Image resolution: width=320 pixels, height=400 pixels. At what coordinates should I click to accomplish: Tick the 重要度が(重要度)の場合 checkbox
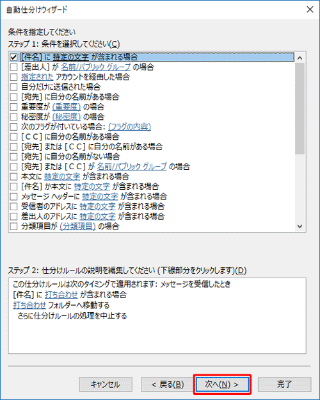coord(13,107)
